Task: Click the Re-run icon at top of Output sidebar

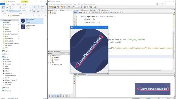Action: click(x=74, y=77)
